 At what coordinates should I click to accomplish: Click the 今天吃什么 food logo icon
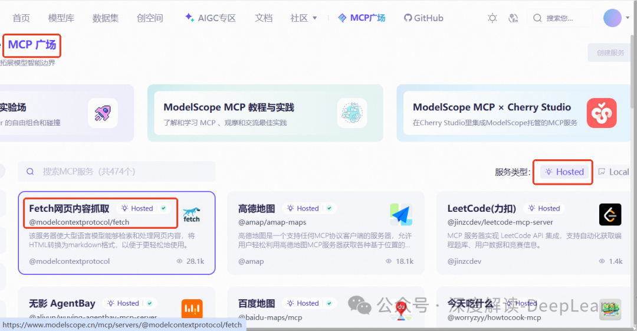(610, 309)
